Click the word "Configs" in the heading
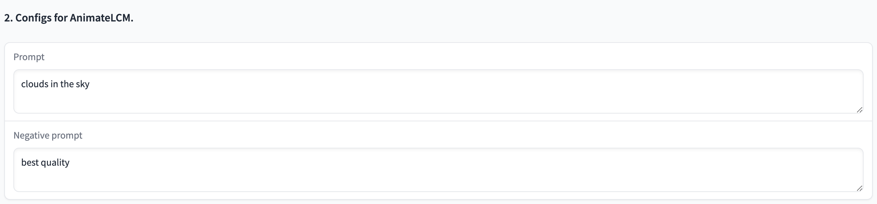 click(x=33, y=18)
